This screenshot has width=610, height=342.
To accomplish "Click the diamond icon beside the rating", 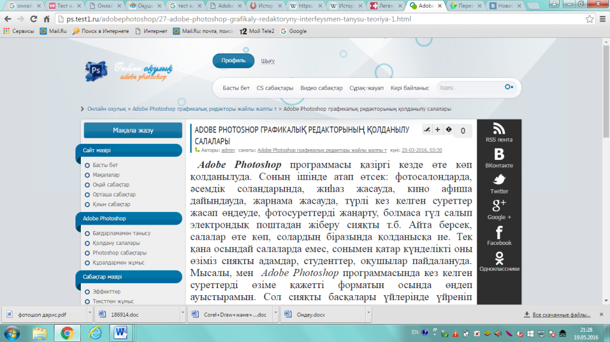I will (448, 130).
